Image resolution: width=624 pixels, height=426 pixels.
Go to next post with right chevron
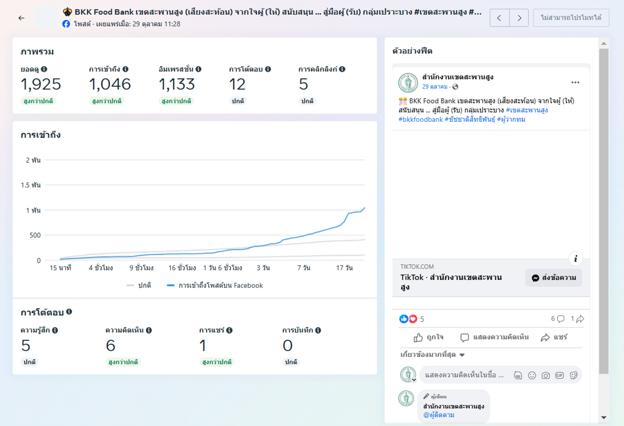coord(519,18)
